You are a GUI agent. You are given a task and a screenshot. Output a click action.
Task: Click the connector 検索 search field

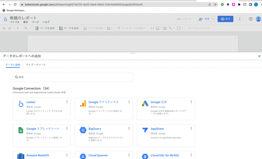(x=73, y=77)
